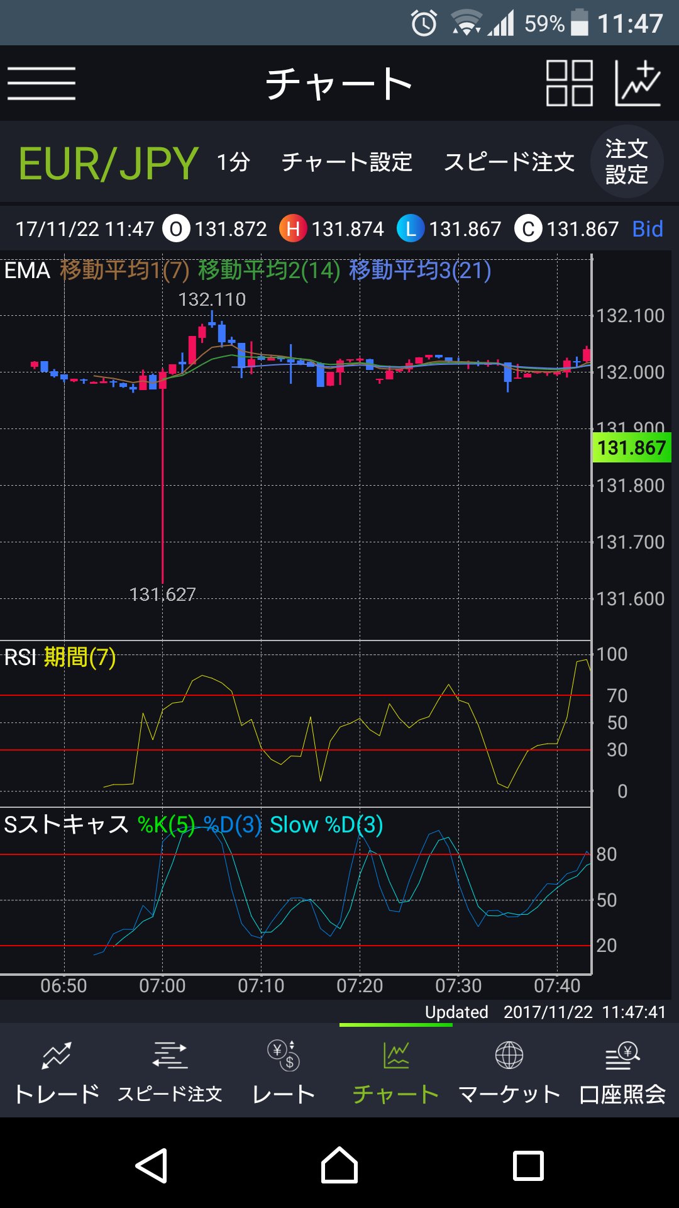679x1208 pixels.
Task: Tap the battery status icon
Action: point(580,23)
